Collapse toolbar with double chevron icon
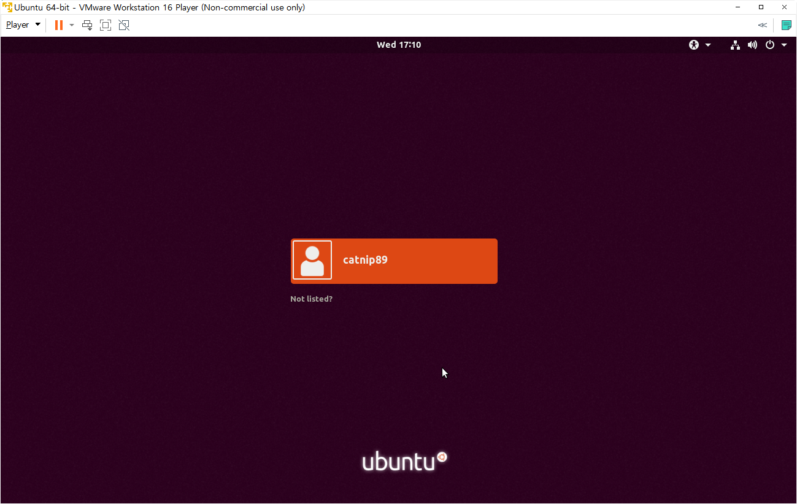Image resolution: width=797 pixels, height=504 pixels. 762,25
